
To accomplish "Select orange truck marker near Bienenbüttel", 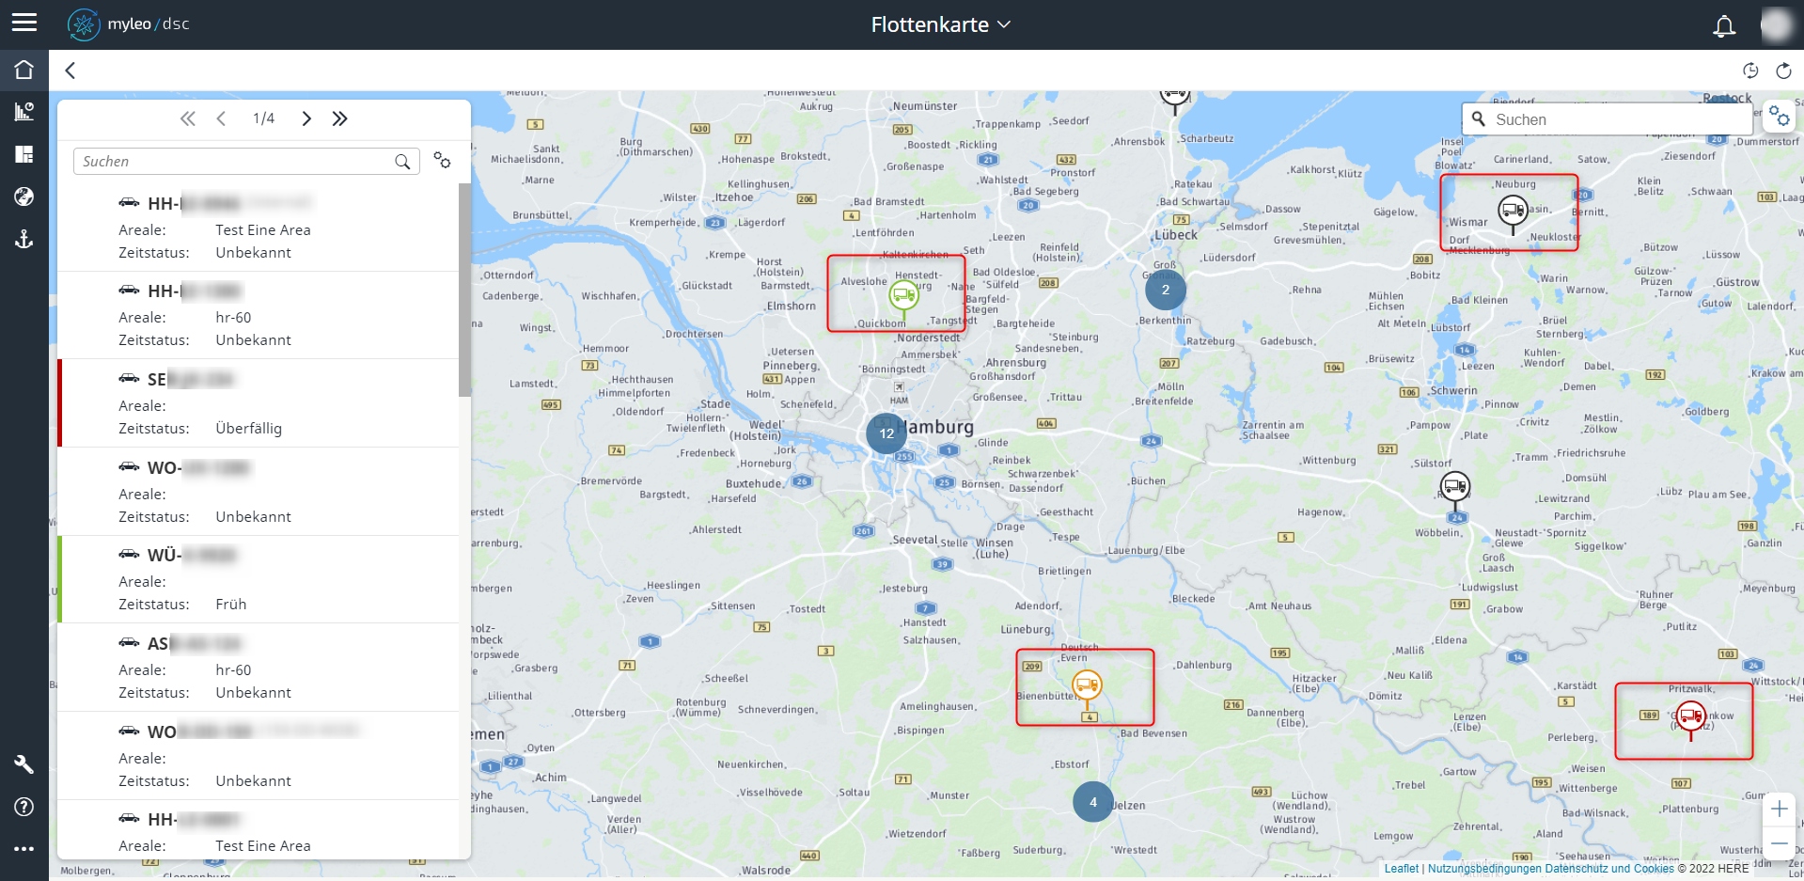I will point(1087,687).
